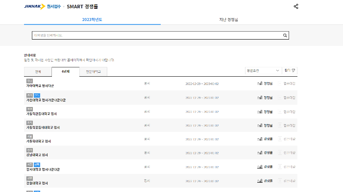Click 접수마감 in 강원대학교 row

pyautogui.click(x=287, y=181)
